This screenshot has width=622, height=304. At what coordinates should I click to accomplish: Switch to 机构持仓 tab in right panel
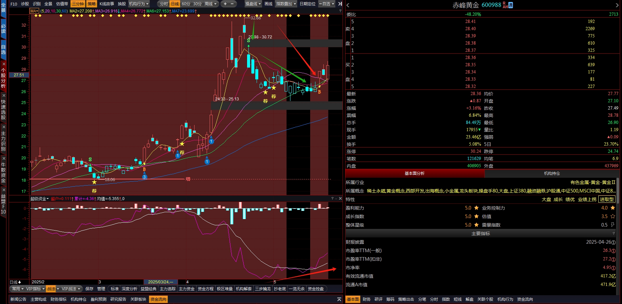tap(552, 173)
